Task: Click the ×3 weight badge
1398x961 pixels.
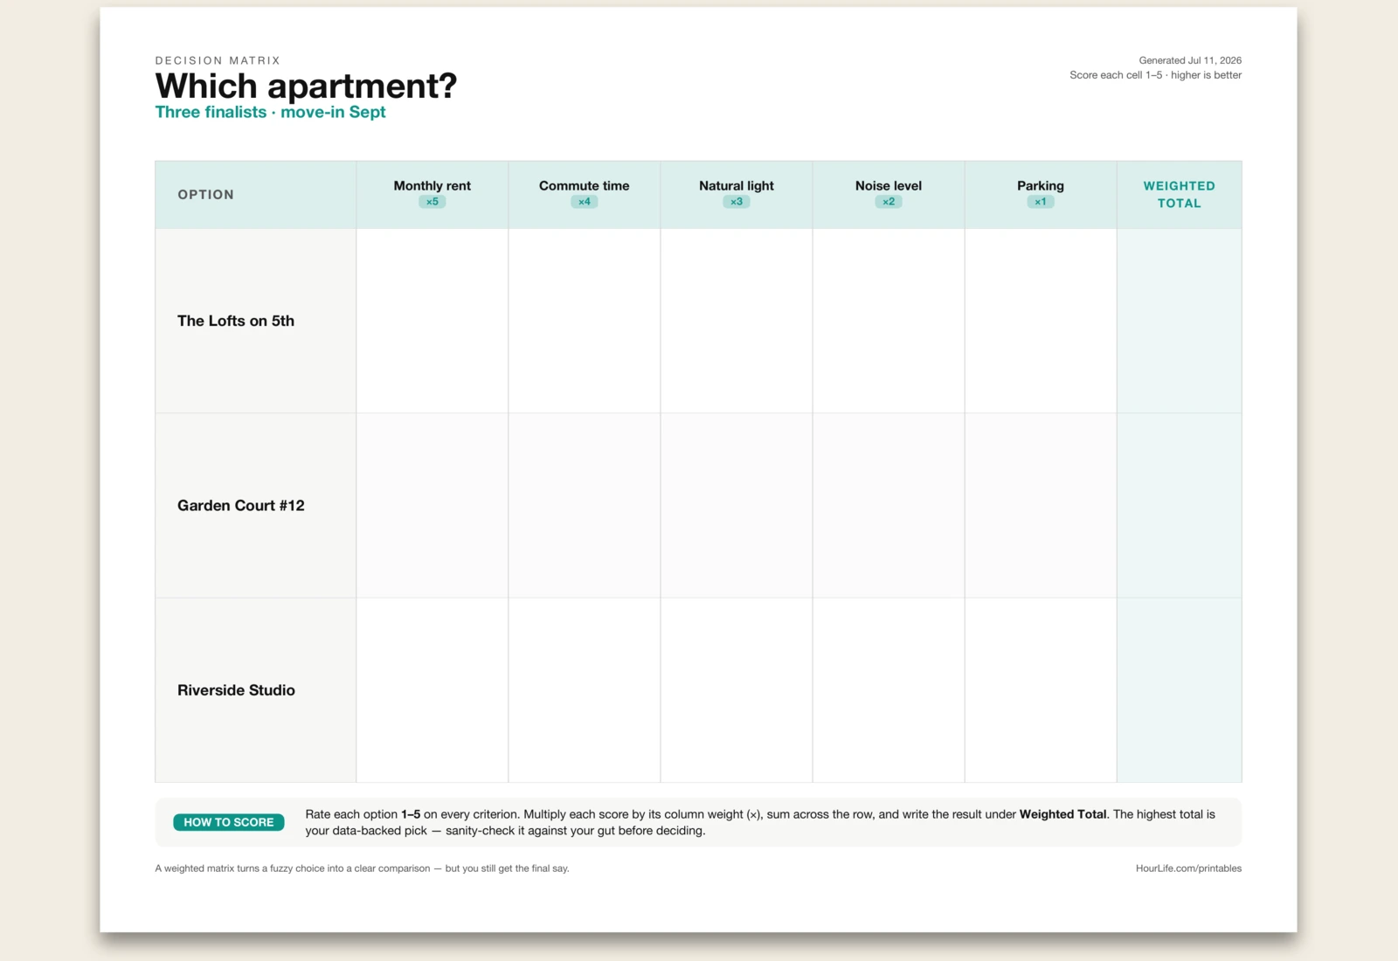Action: point(736,202)
